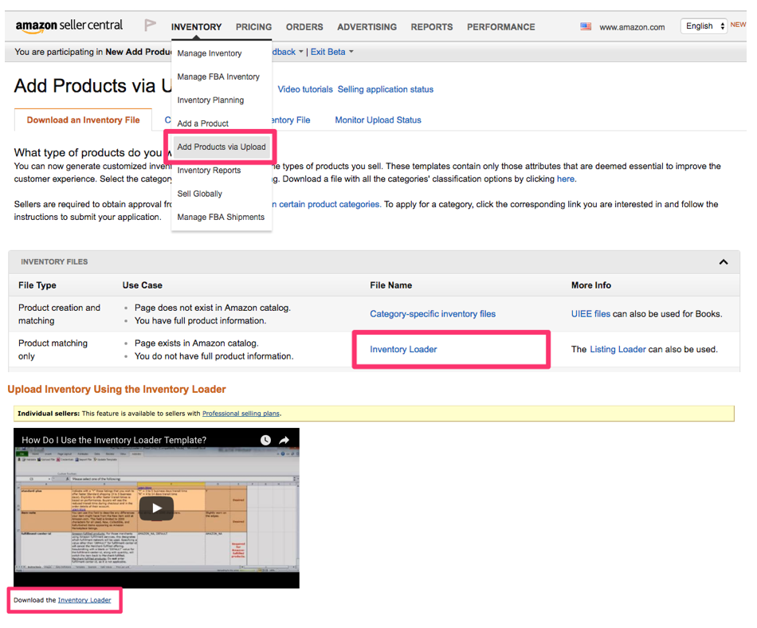Open the English language dropdown
This screenshot has height=628, width=757.
pos(704,26)
